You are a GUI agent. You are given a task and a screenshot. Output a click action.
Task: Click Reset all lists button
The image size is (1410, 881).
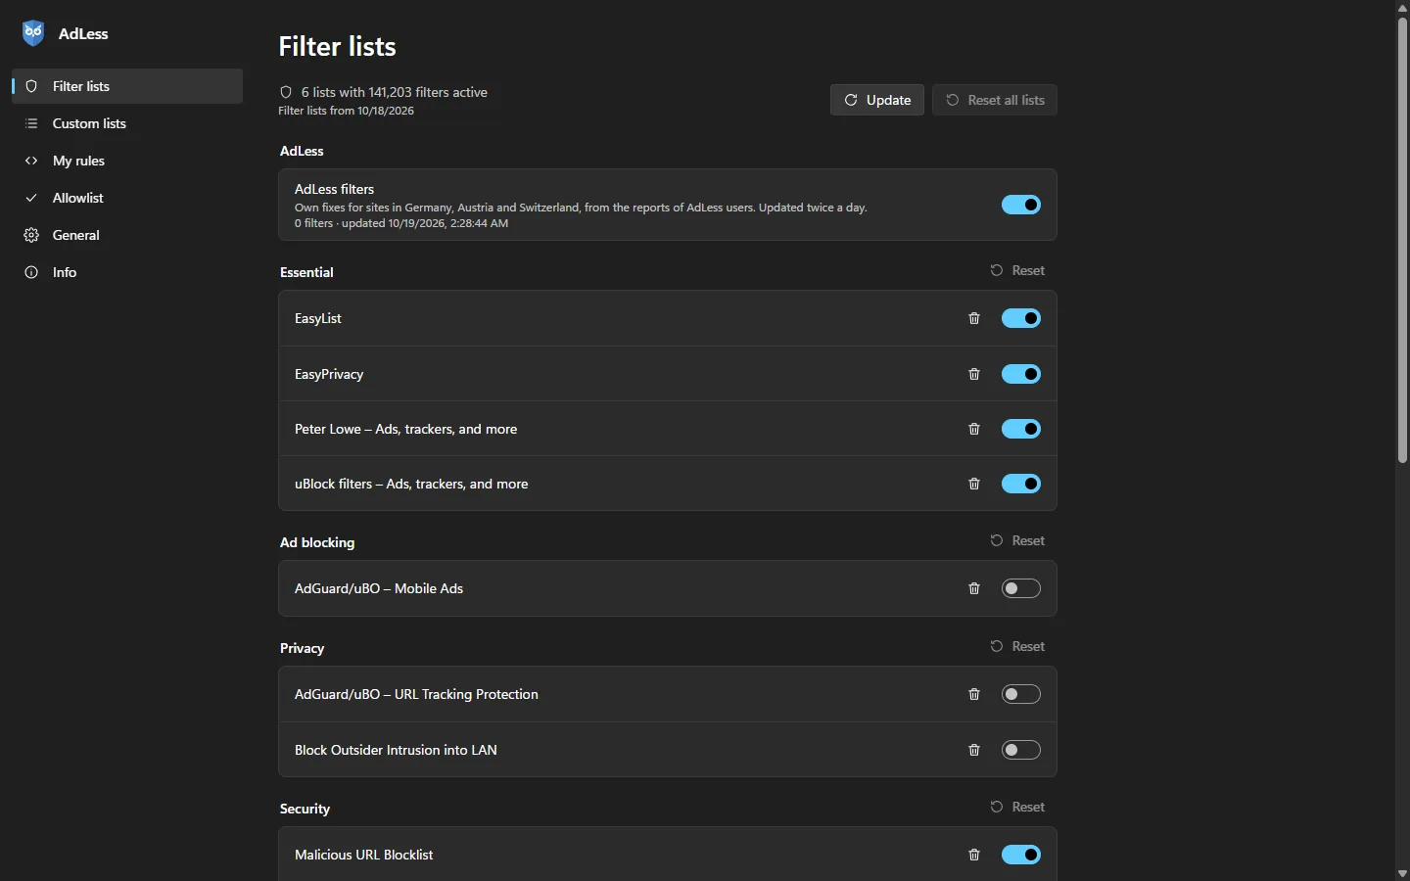[995, 100]
